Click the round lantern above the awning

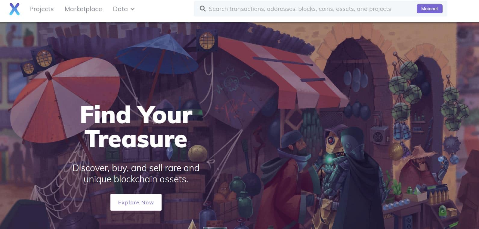point(207,40)
